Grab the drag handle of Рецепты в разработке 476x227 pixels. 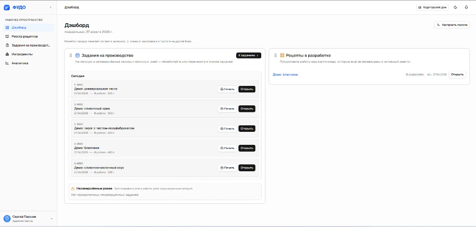point(276,55)
